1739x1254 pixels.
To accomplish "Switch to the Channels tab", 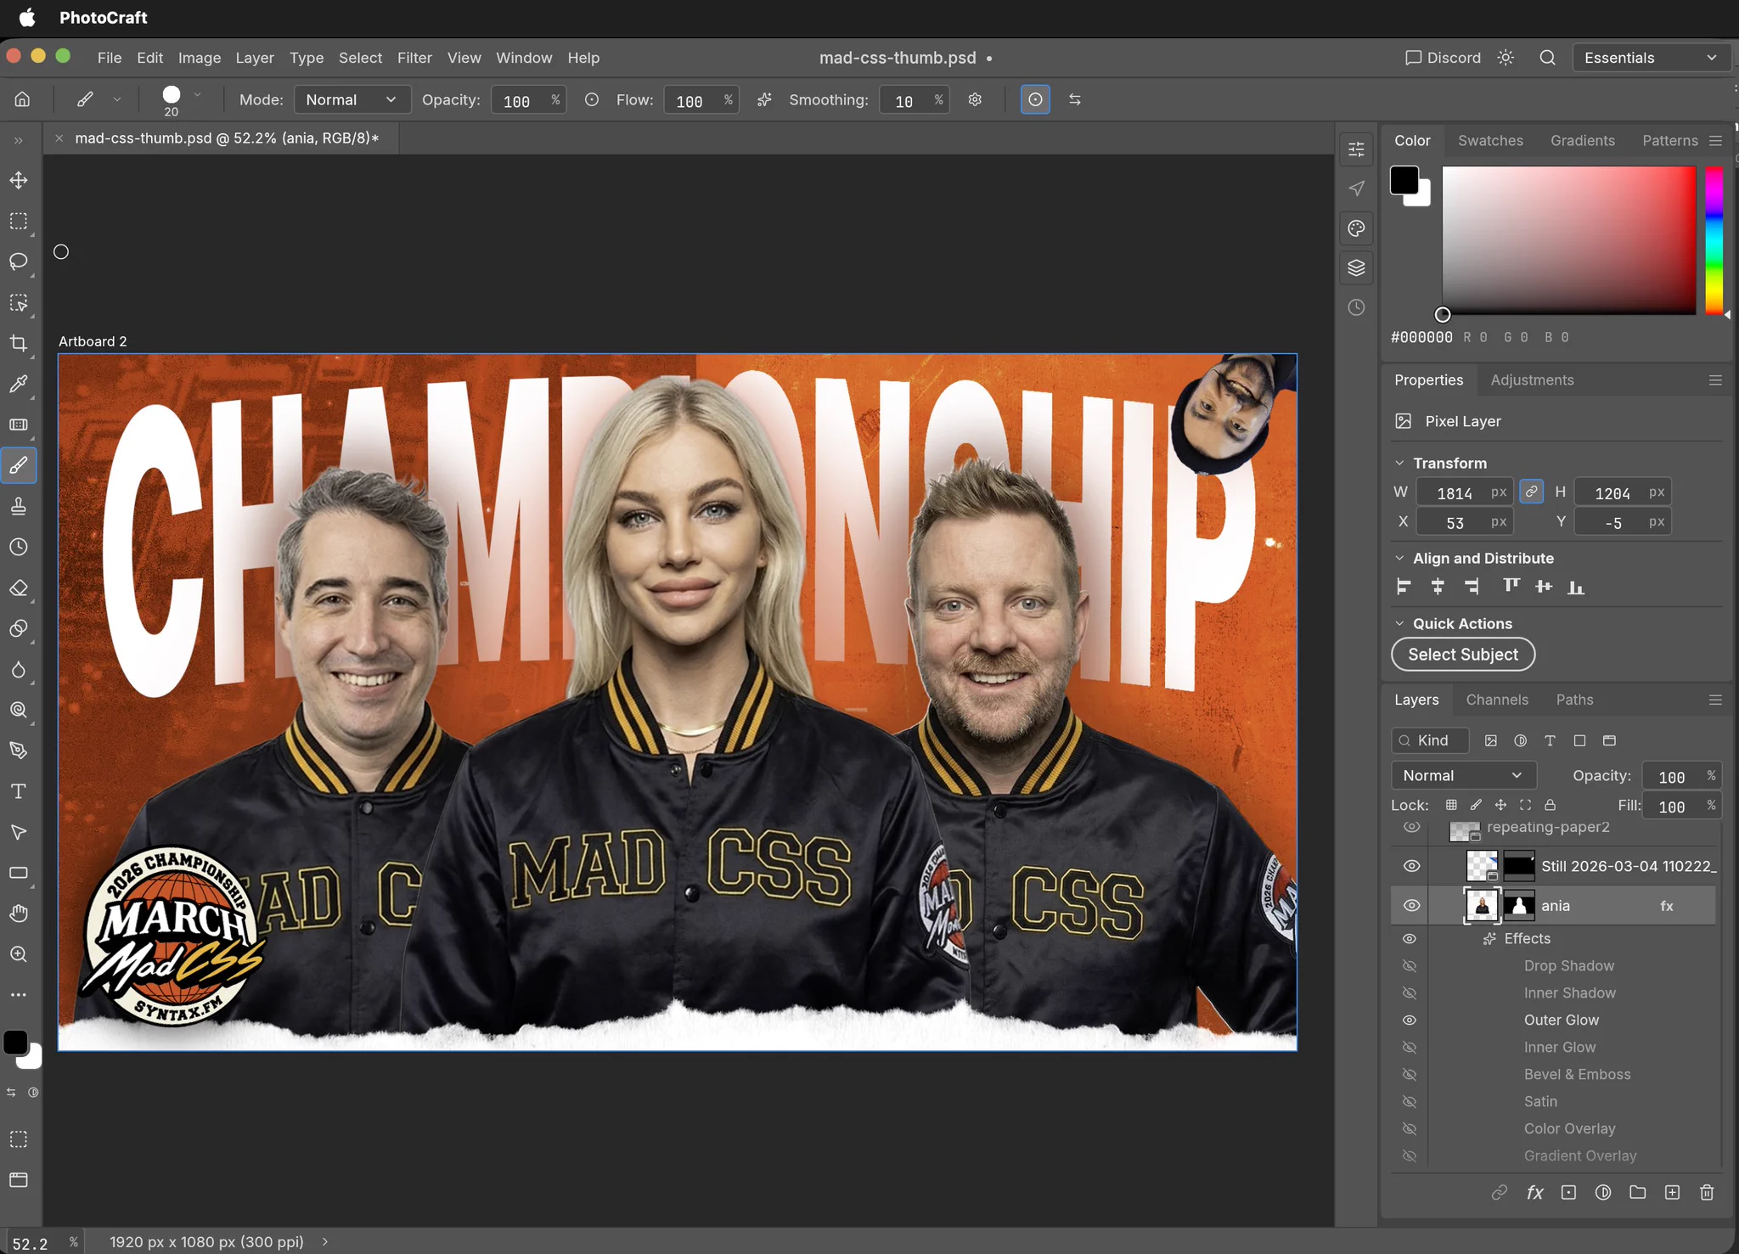I will click(1496, 700).
